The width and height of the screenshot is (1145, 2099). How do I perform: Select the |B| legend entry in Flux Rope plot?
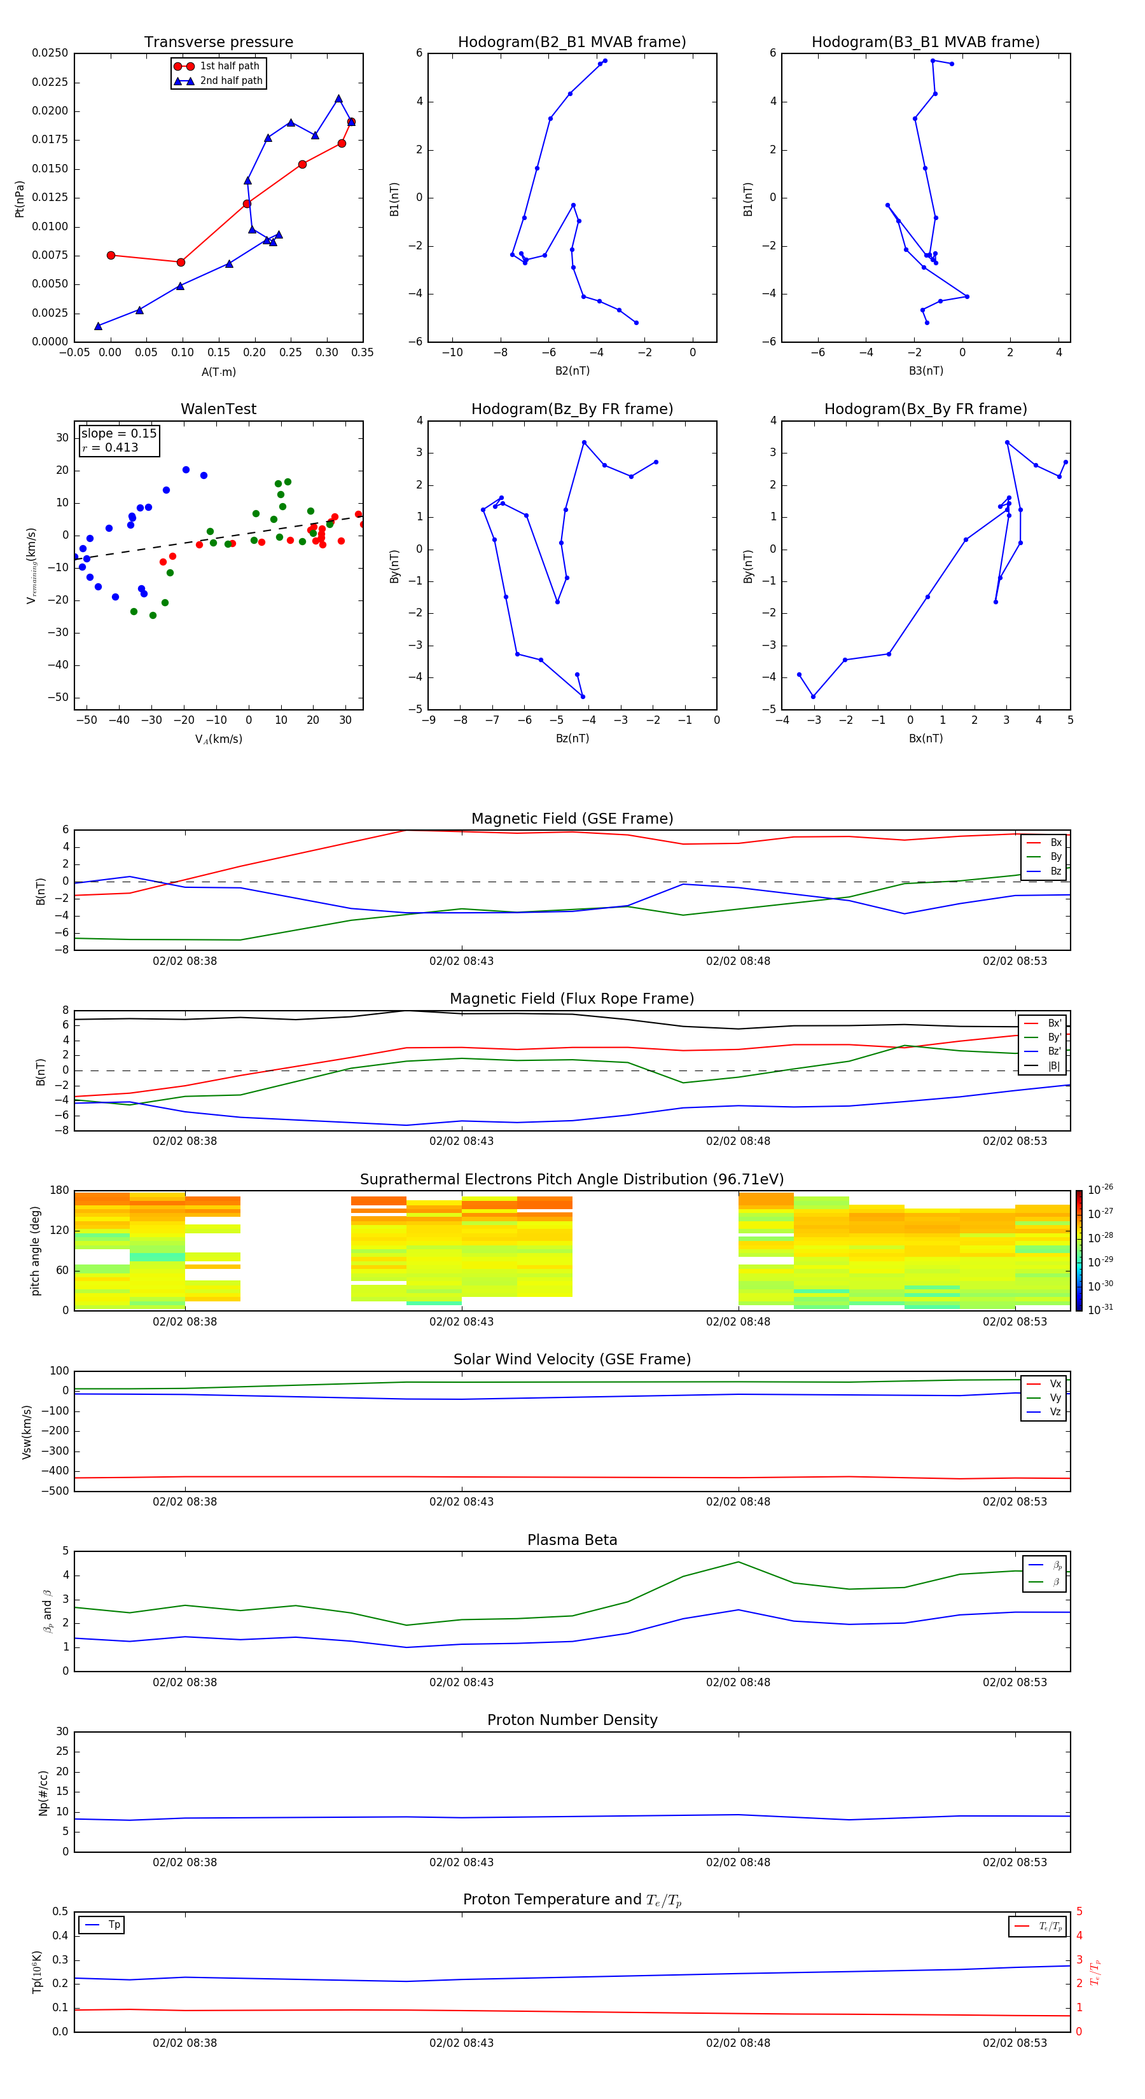(1043, 1066)
